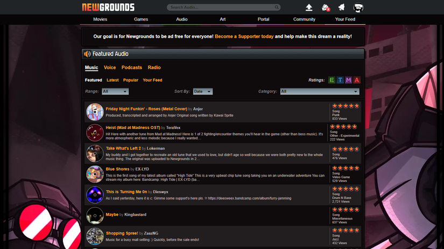This screenshot has width=444, height=249.
Task: Open the Movies menu
Action: [100, 19]
